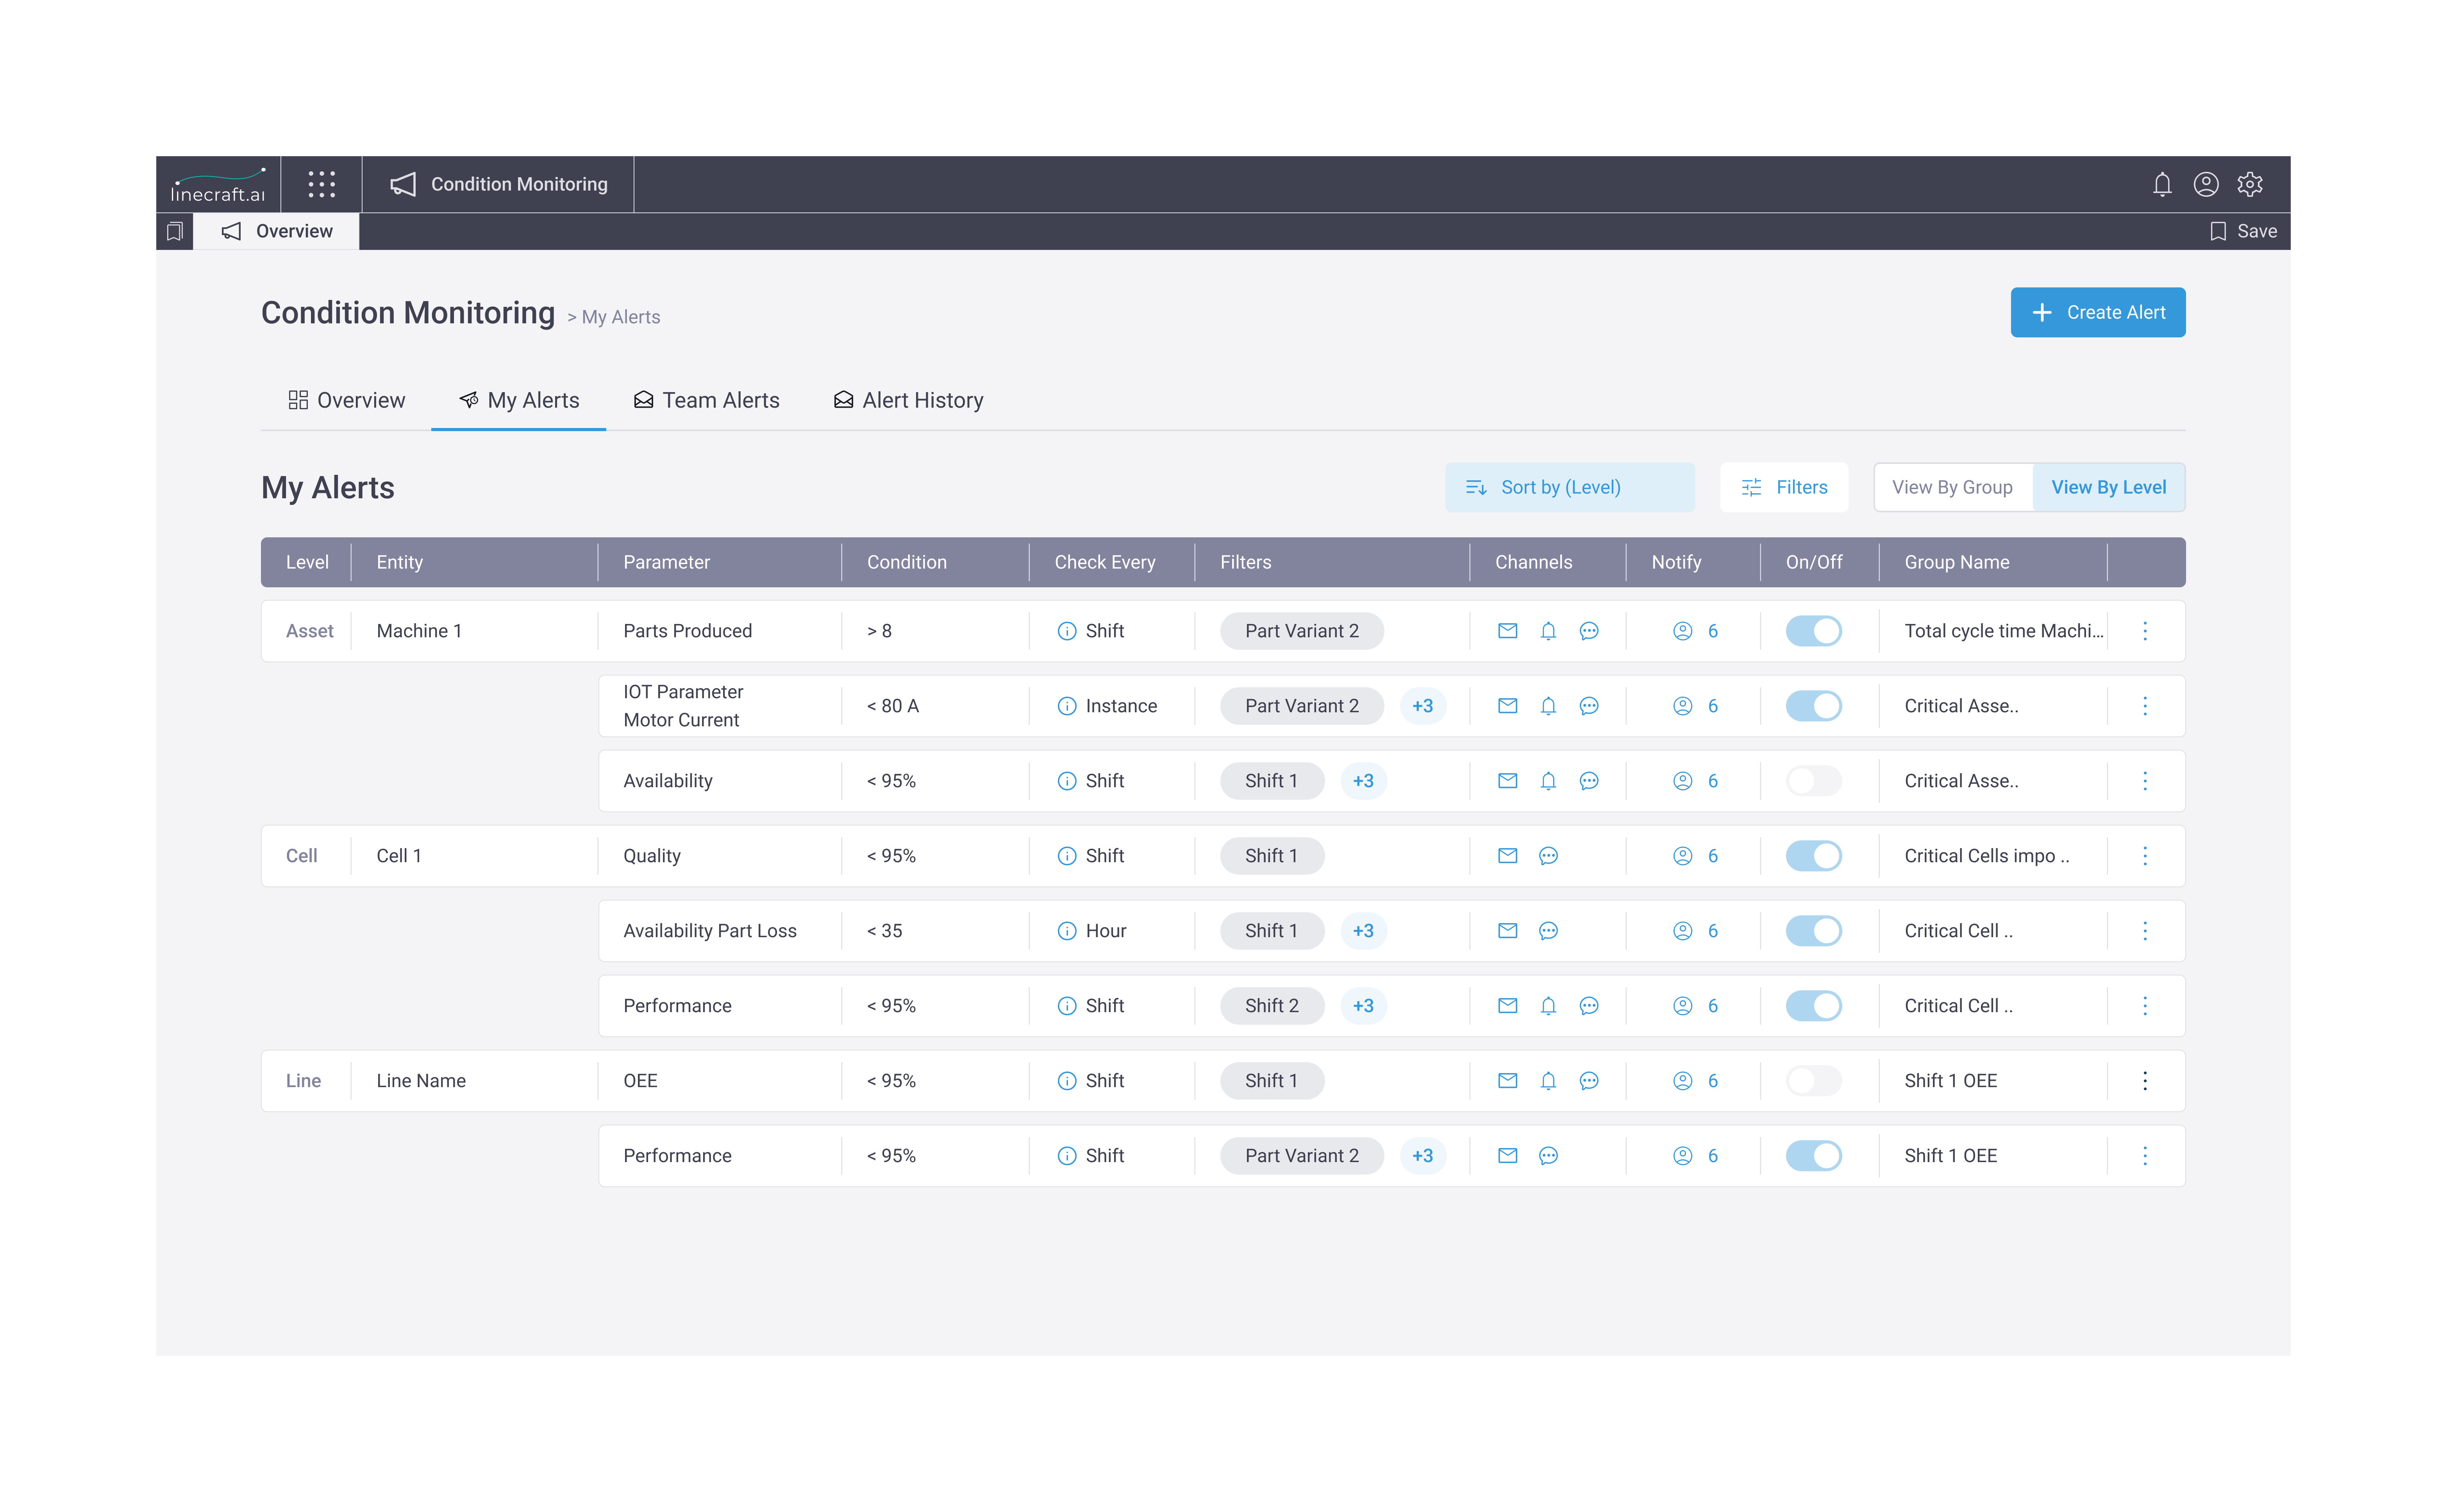Click bell icon in OEE row

coord(1548,1080)
